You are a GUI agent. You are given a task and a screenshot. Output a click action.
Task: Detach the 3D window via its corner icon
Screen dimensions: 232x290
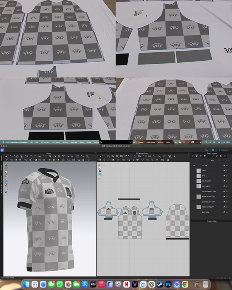coord(95,153)
